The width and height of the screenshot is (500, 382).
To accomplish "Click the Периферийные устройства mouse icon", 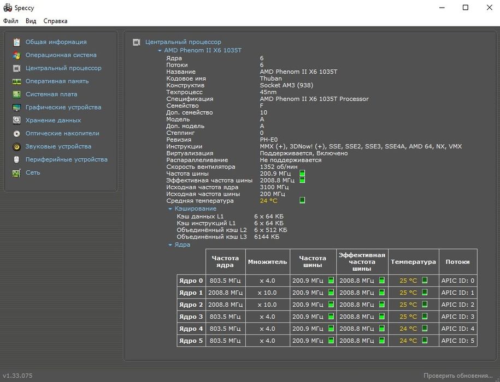I will (16, 160).
